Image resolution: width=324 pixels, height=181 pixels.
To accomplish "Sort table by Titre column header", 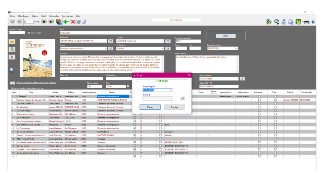I will click(31, 92).
